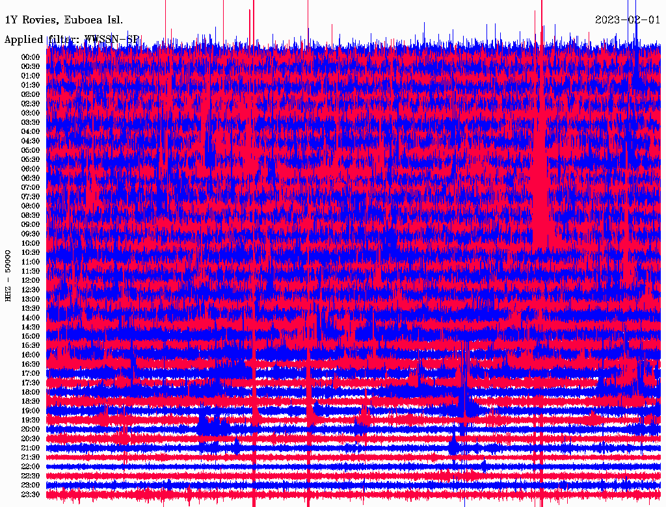Click the 05:30 time label

[x=31, y=160]
